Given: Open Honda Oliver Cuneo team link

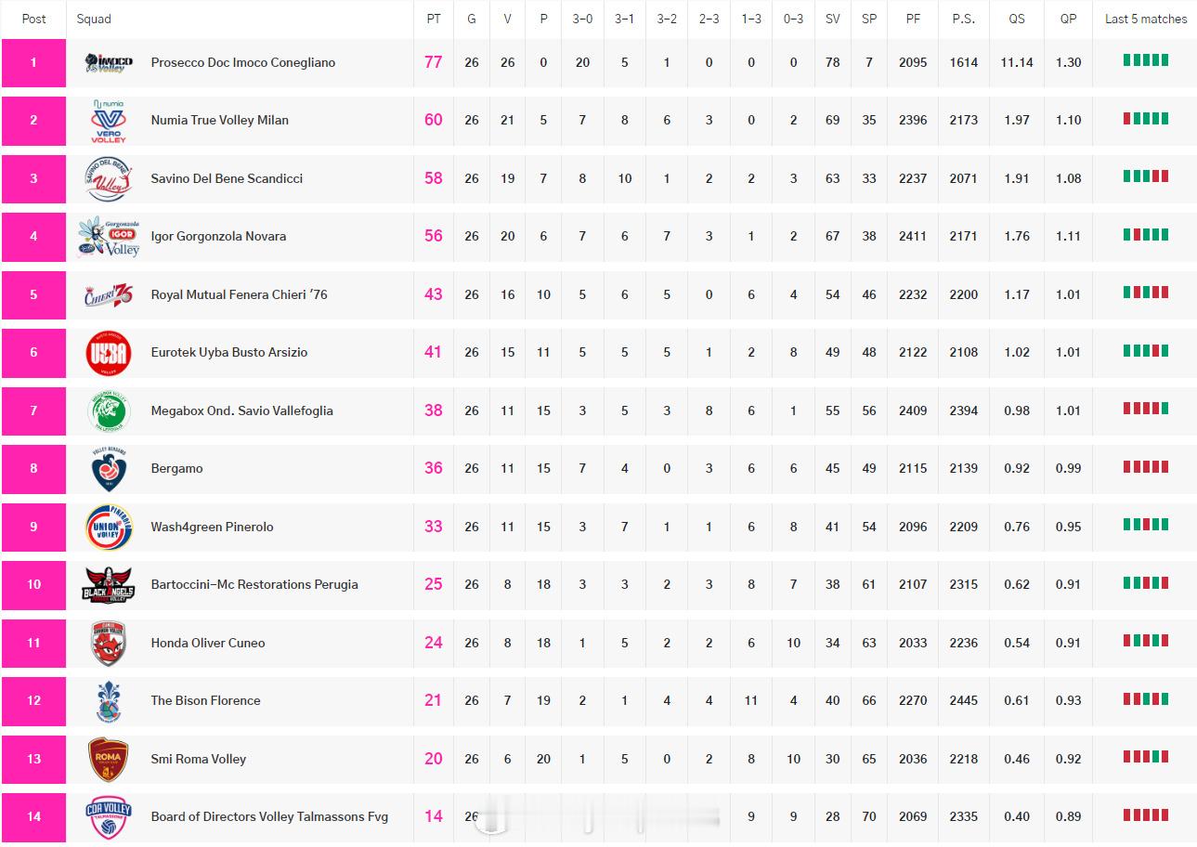Looking at the screenshot, I should coord(208,643).
